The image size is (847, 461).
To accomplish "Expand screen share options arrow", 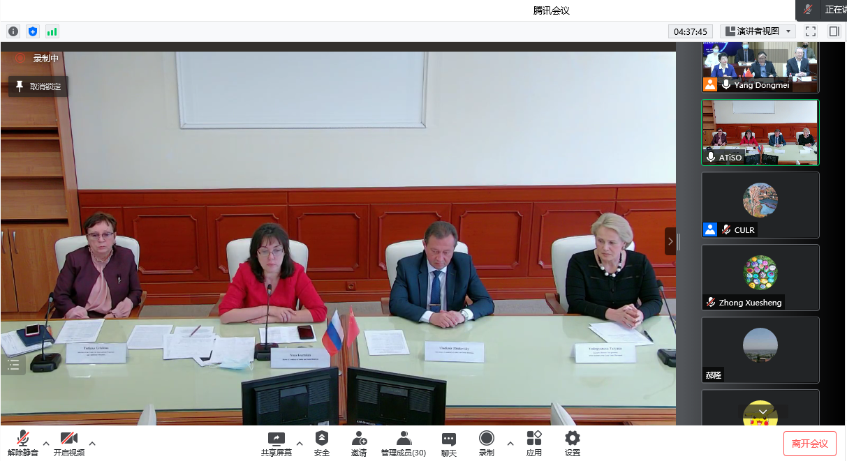I will click(x=300, y=443).
